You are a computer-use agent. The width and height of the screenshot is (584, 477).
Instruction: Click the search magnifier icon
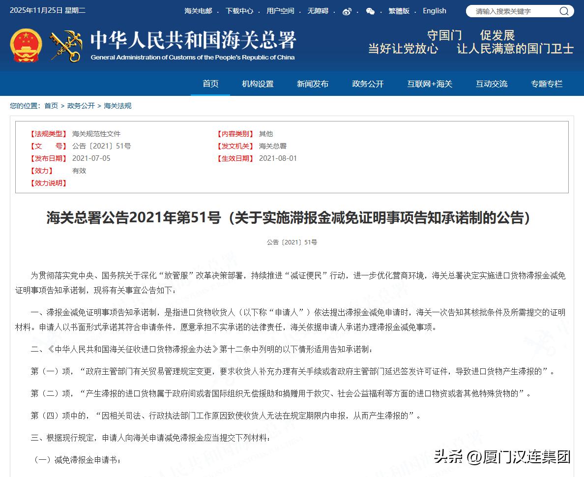pos(564,11)
